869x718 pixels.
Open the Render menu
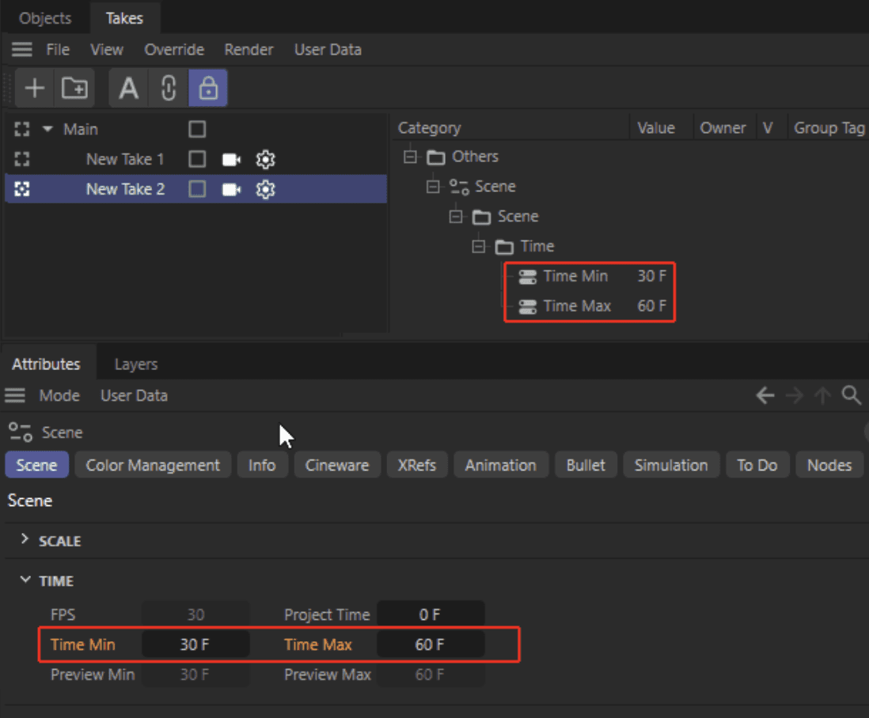[249, 50]
